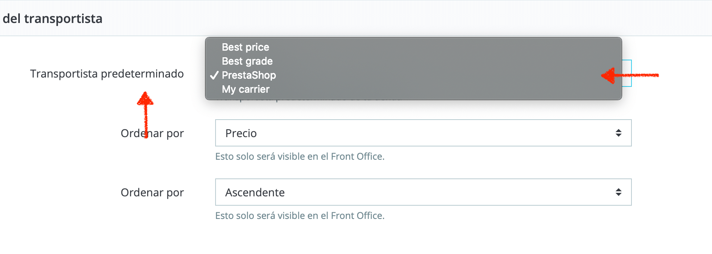Click the del transportista panel heading

53,18
